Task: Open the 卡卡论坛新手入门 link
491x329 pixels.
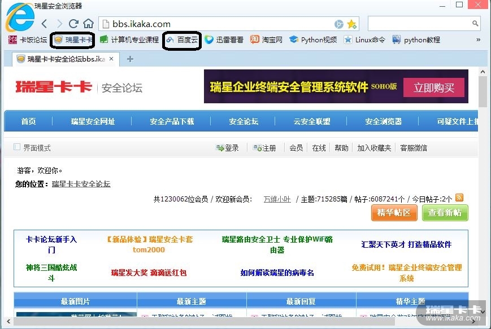Action: point(51,244)
